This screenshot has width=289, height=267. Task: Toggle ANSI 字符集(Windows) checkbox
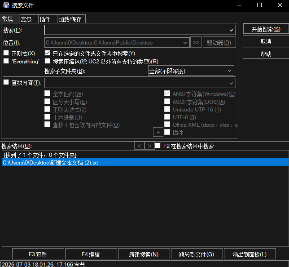click(x=167, y=93)
